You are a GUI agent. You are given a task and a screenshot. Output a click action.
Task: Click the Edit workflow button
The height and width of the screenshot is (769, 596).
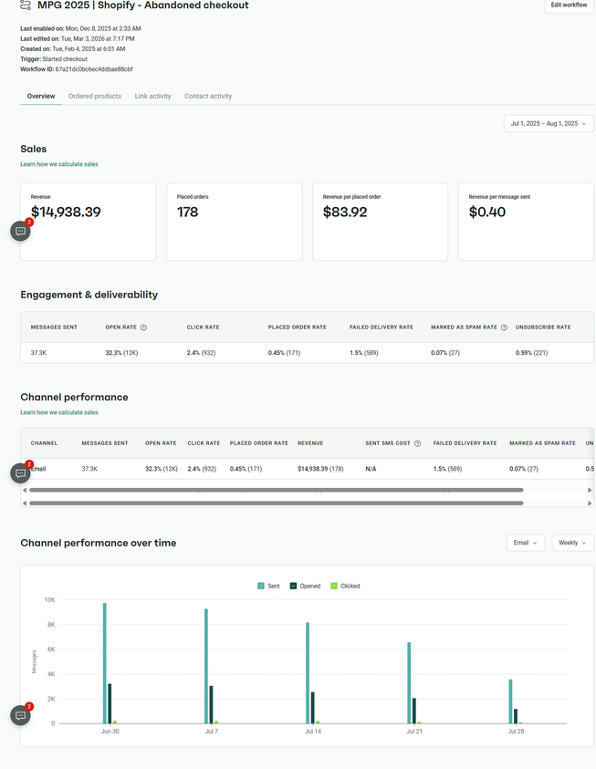[x=568, y=6]
